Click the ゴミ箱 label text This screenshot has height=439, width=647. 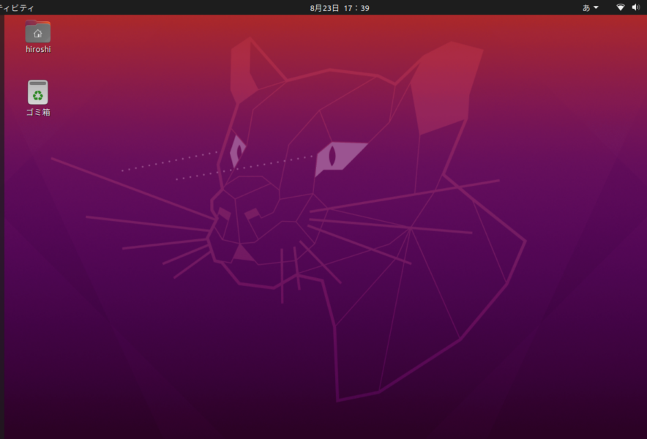point(38,112)
